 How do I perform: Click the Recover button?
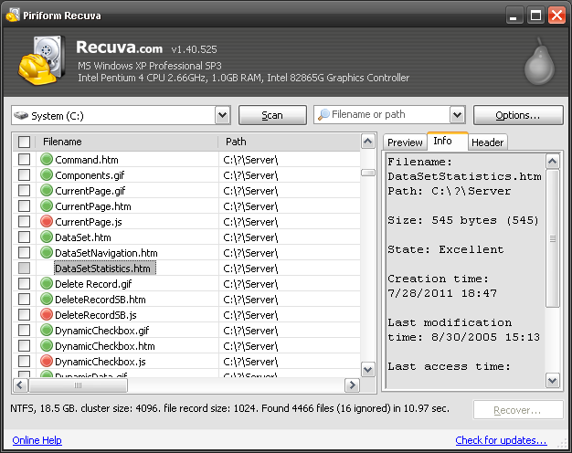pos(518,410)
